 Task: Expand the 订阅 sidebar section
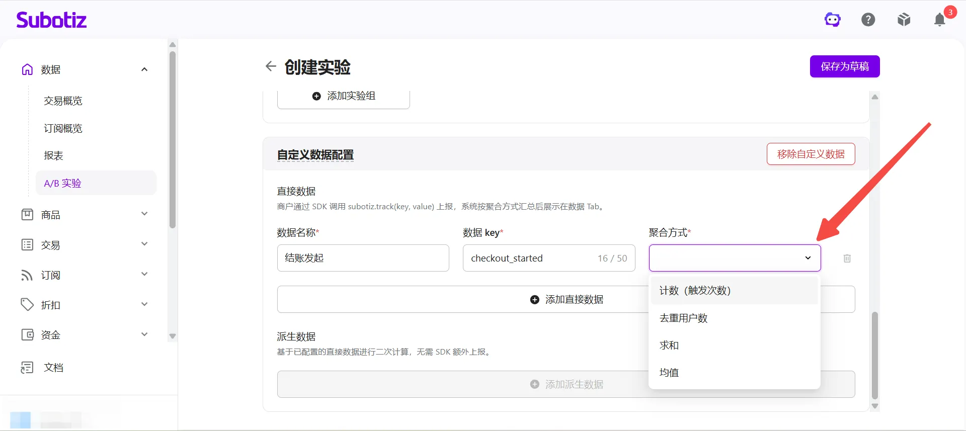point(144,275)
